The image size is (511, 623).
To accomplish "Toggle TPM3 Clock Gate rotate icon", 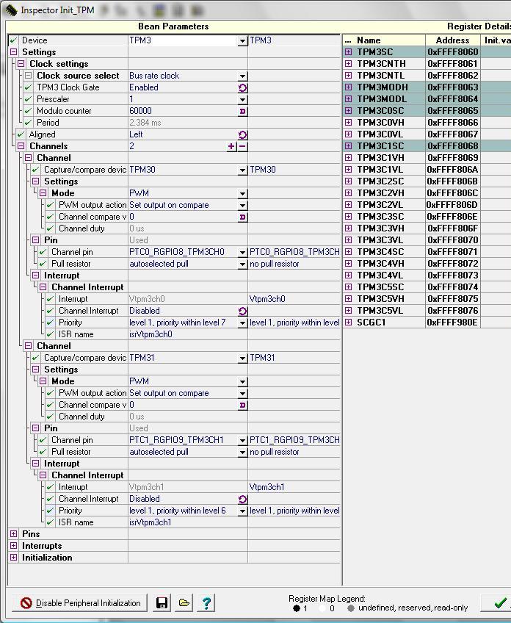I will point(242,88).
